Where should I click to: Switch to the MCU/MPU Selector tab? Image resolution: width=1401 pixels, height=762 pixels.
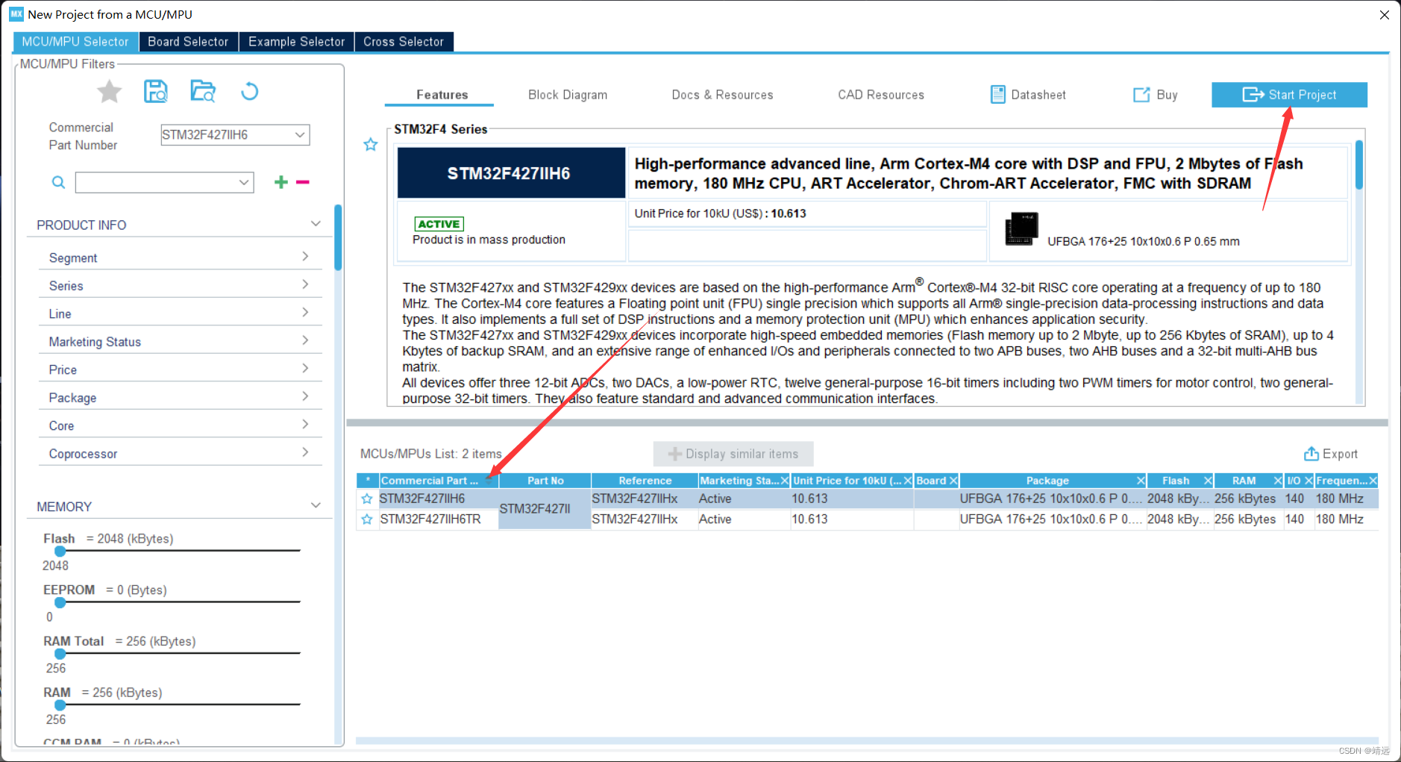click(75, 42)
